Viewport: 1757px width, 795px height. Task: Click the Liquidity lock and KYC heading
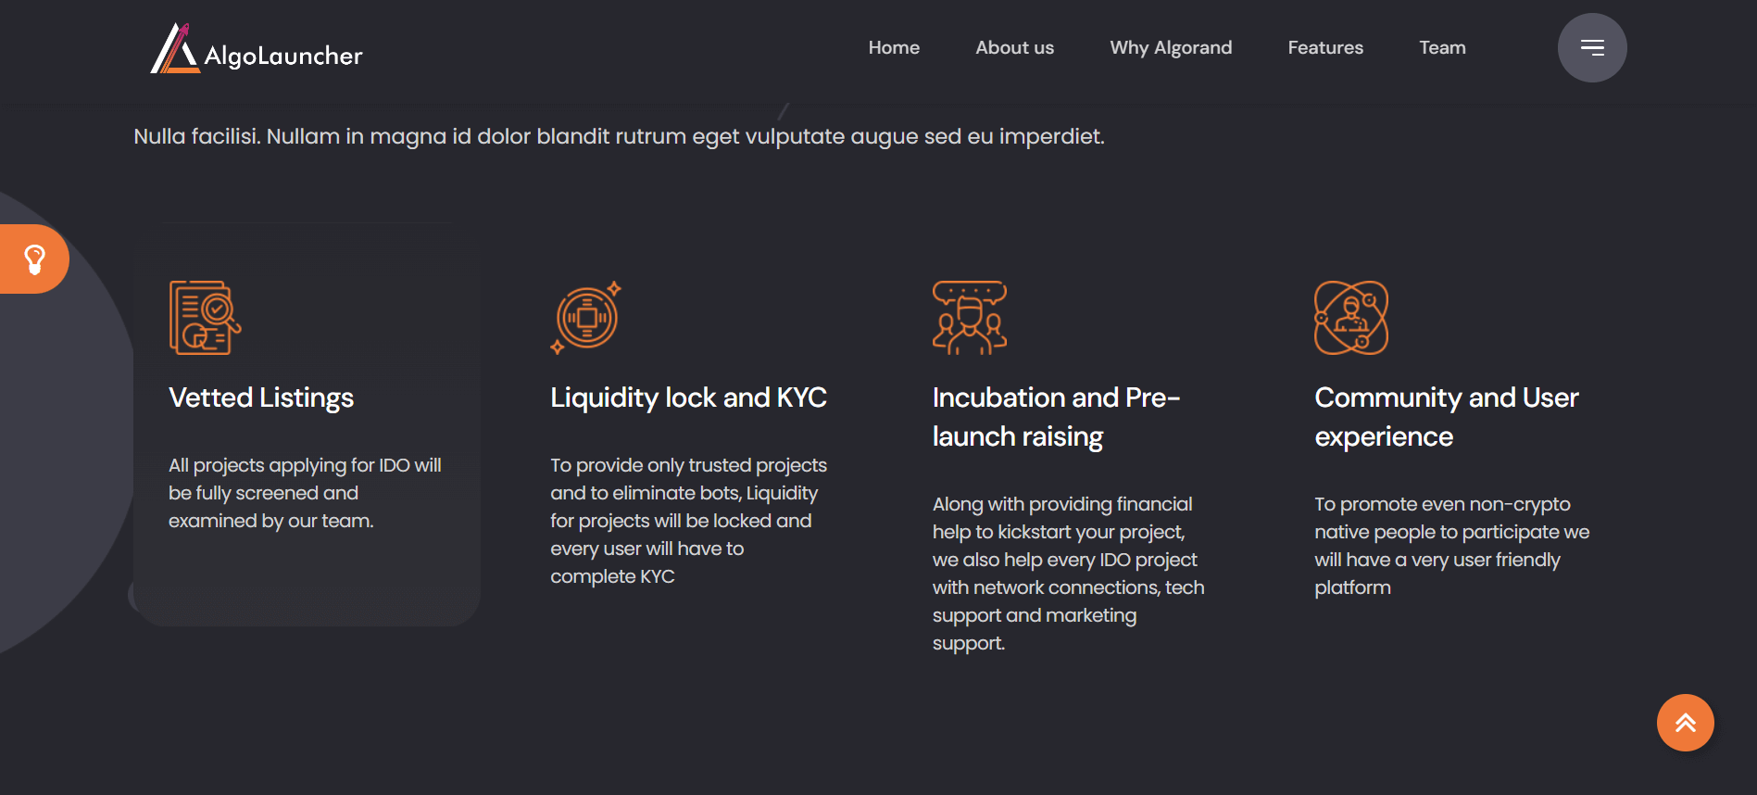[x=688, y=397]
